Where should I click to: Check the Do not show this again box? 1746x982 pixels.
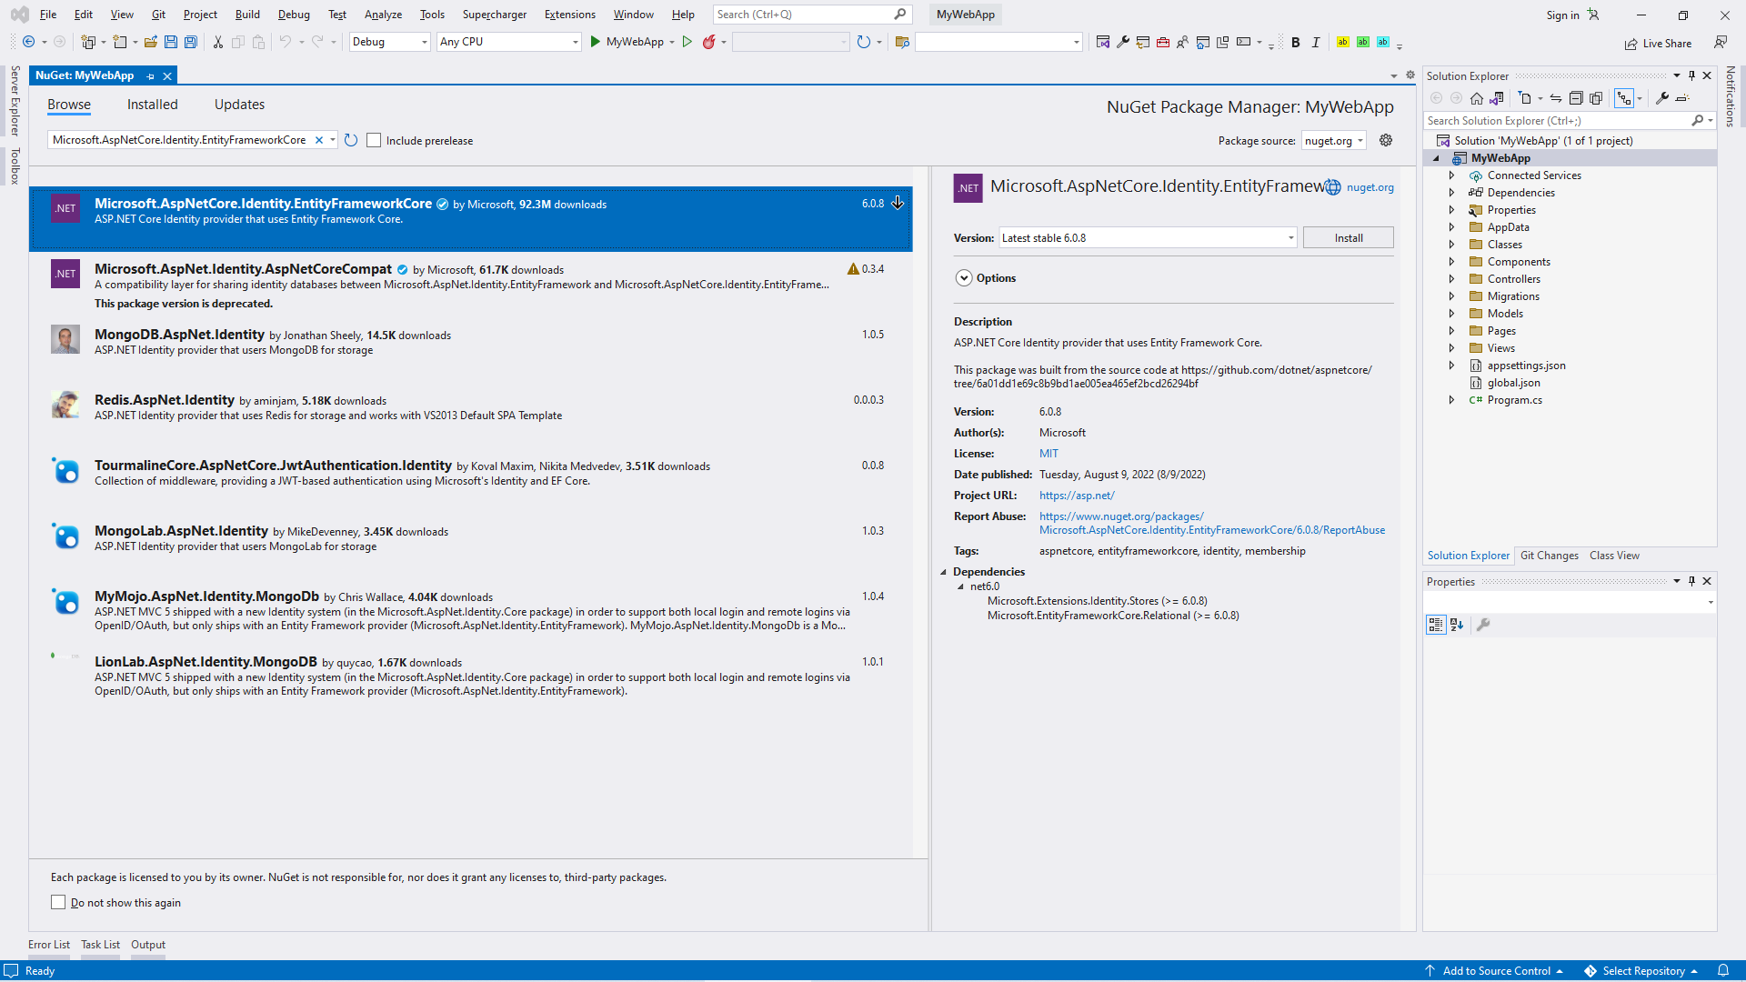(x=58, y=902)
